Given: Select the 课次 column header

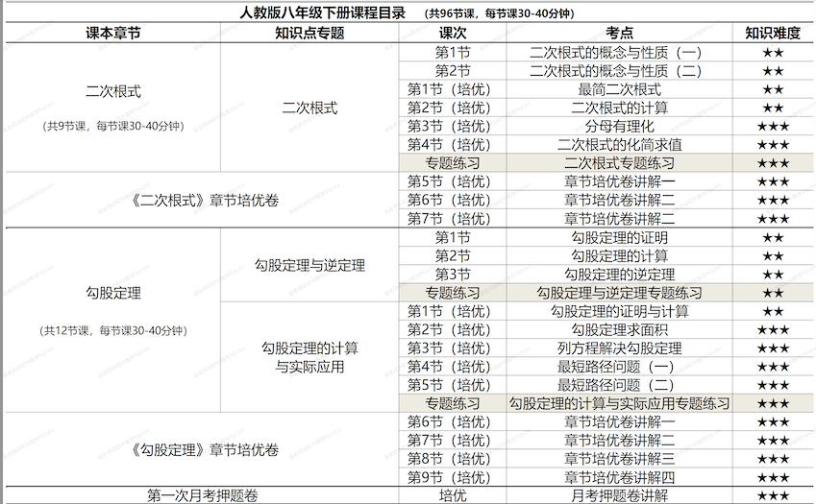Looking at the screenshot, I should (453, 34).
